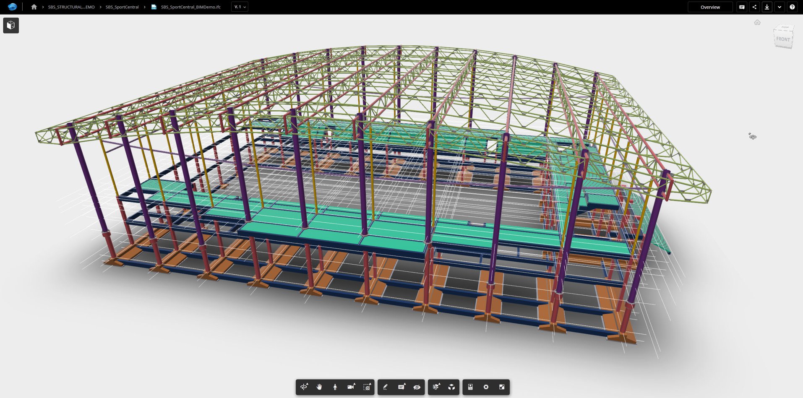The width and height of the screenshot is (803, 398).
Task: Open the chevron dropdown next to download
Action: click(x=779, y=7)
